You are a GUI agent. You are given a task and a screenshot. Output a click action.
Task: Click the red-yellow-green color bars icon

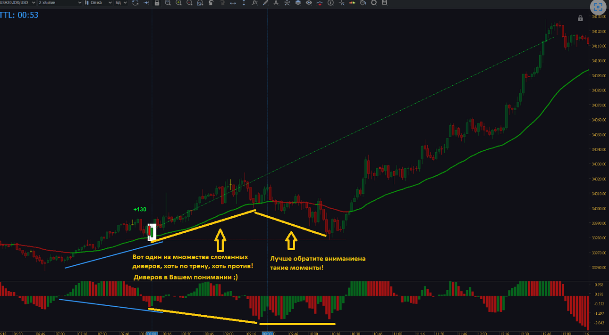(352, 3)
